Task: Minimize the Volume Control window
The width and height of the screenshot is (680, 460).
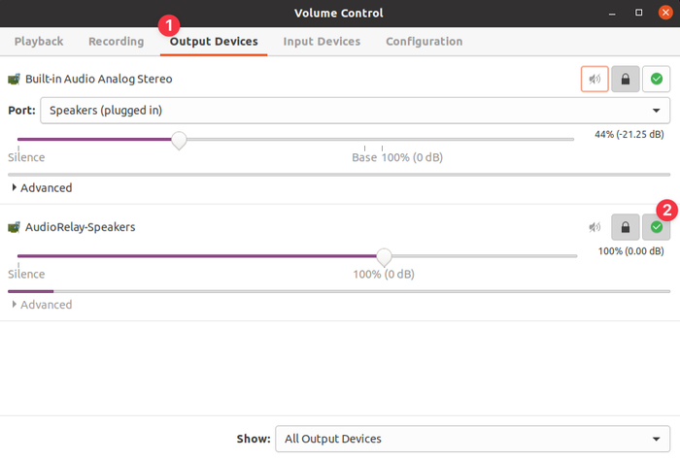Action: [x=611, y=14]
